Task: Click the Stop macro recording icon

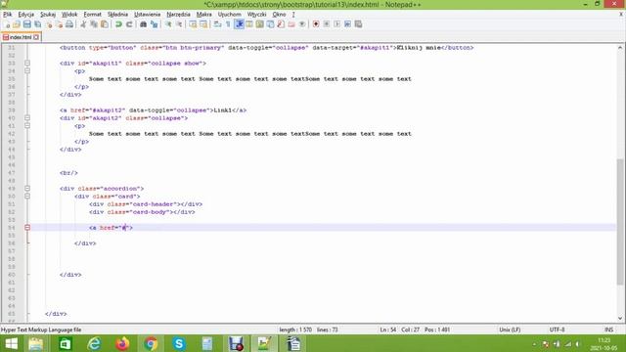Action: pyautogui.click(x=327, y=24)
